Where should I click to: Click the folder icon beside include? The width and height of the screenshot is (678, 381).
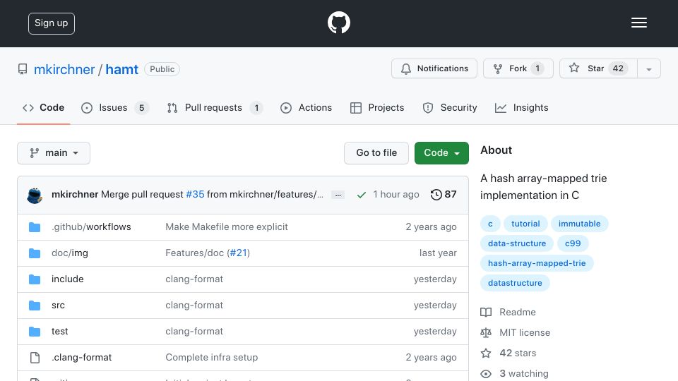[x=35, y=279]
